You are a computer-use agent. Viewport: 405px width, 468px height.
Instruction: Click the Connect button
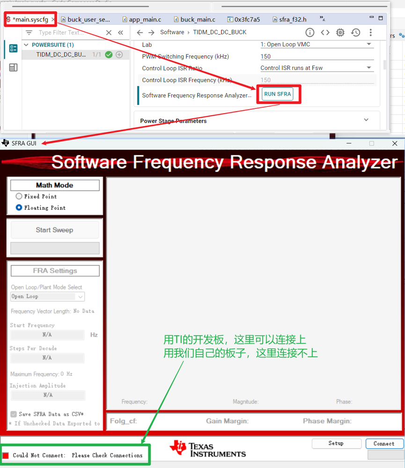point(384,444)
